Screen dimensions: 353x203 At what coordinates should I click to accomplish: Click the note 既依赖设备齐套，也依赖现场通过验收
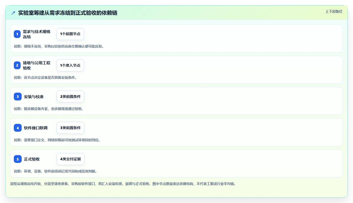tap(48, 109)
